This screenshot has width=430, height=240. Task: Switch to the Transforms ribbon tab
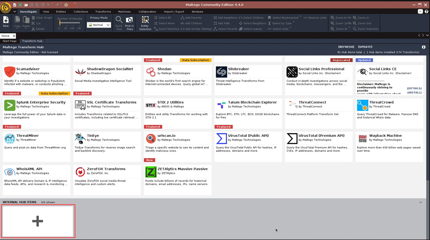coord(103,12)
